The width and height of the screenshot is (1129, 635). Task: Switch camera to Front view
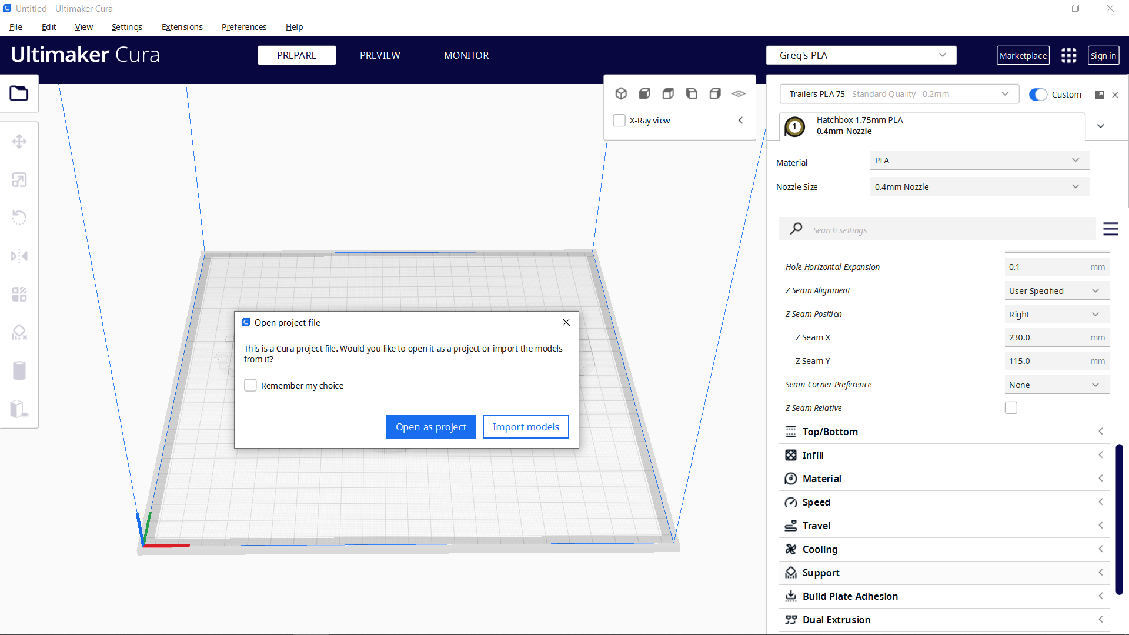click(x=644, y=93)
